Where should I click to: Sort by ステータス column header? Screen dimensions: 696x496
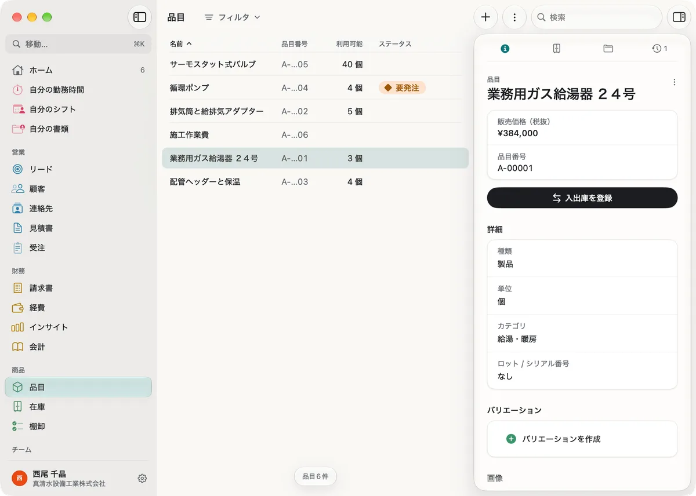(395, 44)
